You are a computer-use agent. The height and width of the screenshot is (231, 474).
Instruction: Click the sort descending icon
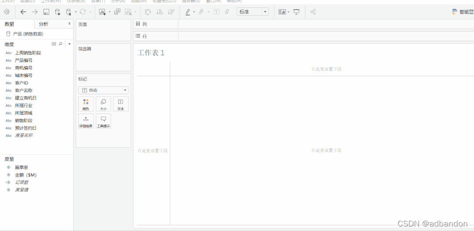point(171,12)
